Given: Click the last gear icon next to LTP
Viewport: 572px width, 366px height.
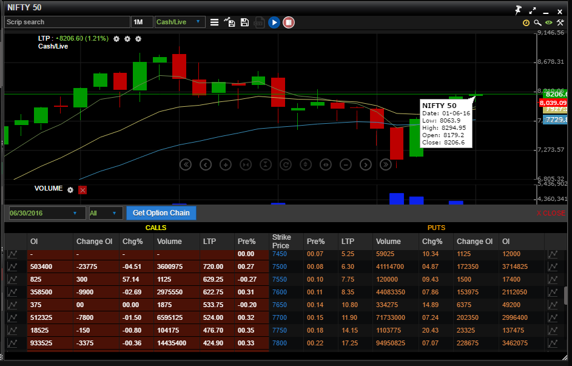Looking at the screenshot, I should 138,39.
